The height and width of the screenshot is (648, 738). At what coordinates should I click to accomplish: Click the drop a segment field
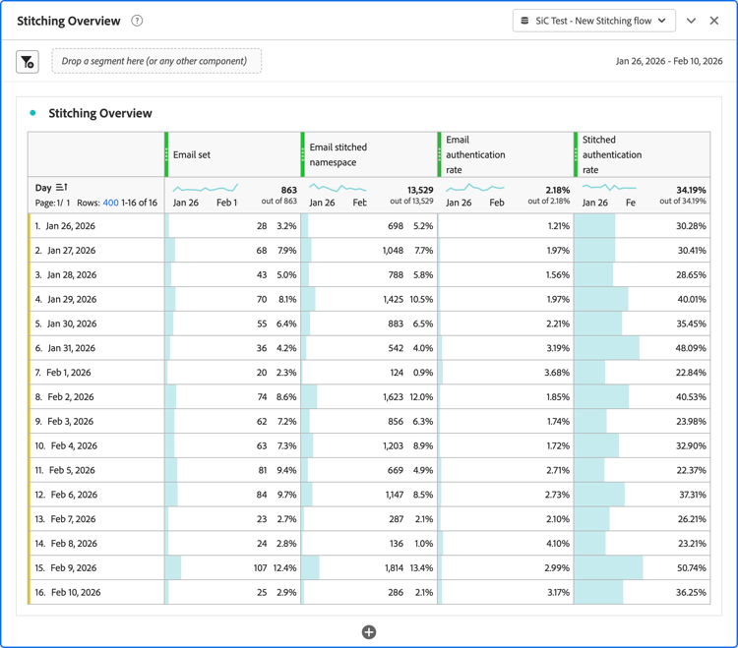pyautogui.click(x=156, y=61)
